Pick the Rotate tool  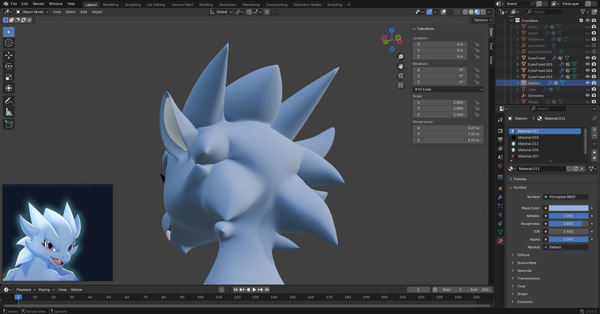coord(9,66)
